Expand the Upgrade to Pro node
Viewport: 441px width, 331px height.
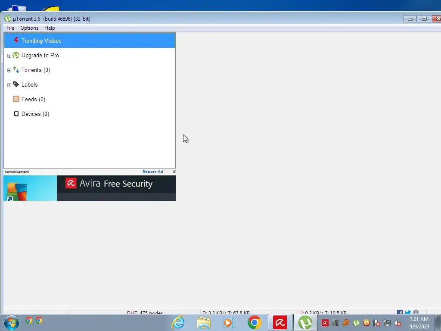pos(9,56)
